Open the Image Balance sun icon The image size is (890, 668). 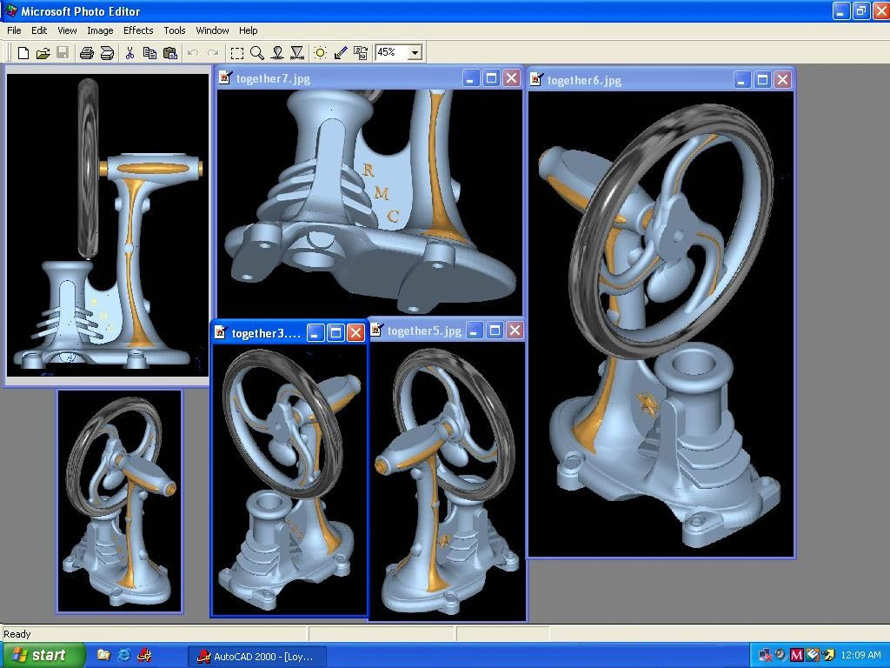coord(320,53)
